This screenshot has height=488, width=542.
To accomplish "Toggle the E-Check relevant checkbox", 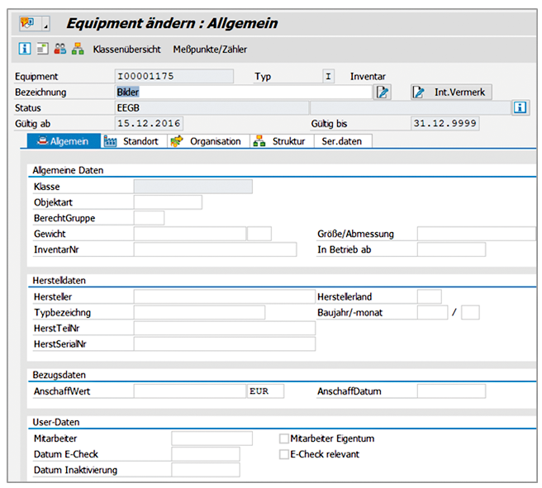I will [284, 454].
